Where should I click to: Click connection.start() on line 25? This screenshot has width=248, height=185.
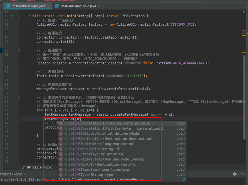[x=55, y=42]
